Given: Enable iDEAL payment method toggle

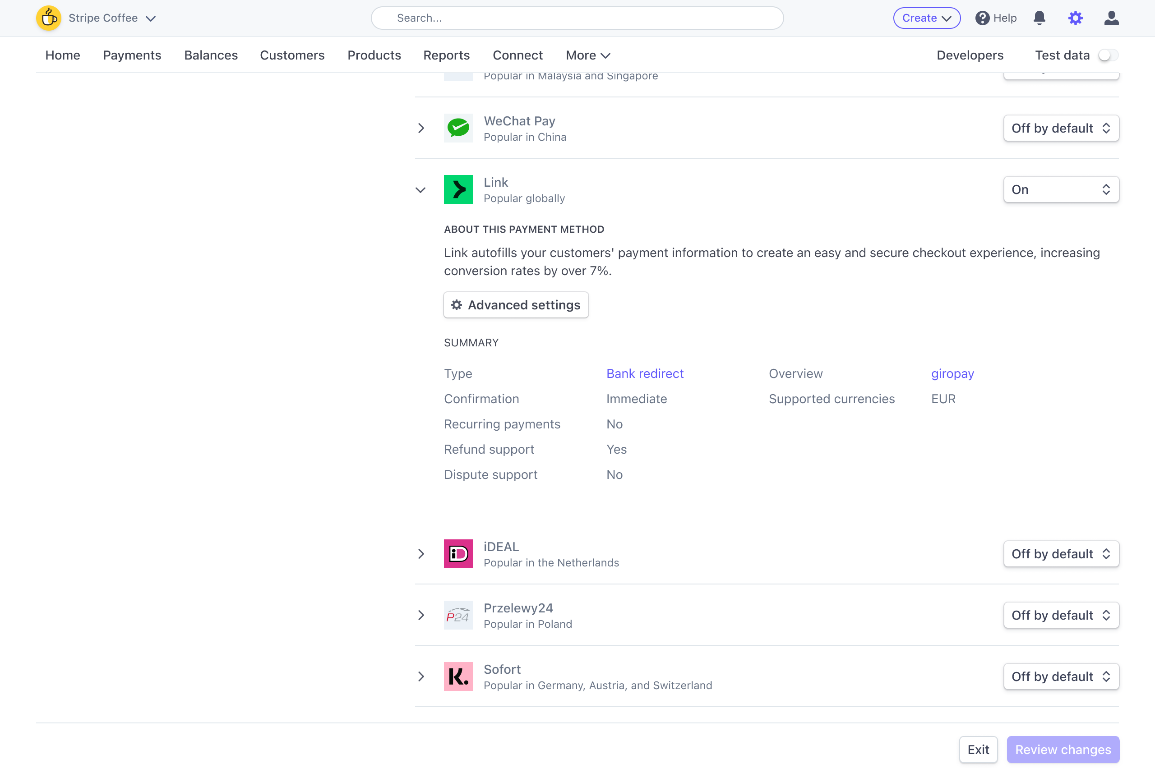Looking at the screenshot, I should coord(1060,553).
